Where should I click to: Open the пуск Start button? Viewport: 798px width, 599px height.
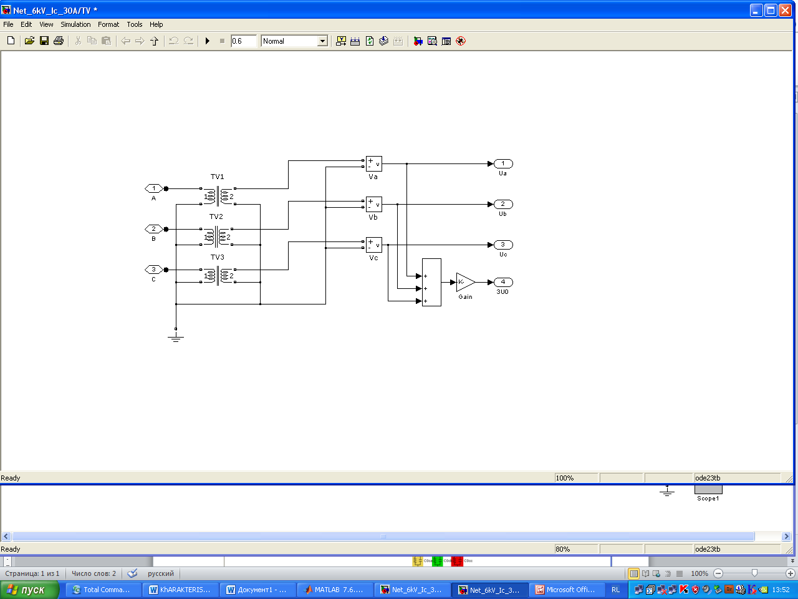pos(29,590)
